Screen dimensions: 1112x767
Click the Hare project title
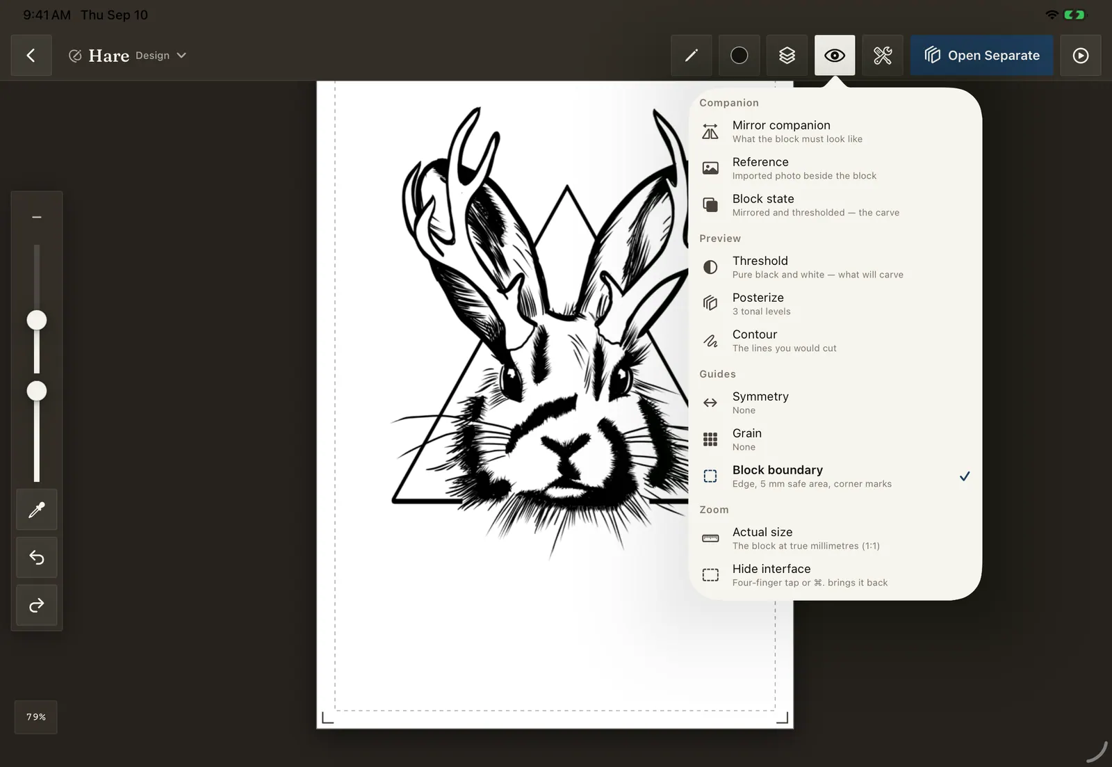pyautogui.click(x=109, y=56)
